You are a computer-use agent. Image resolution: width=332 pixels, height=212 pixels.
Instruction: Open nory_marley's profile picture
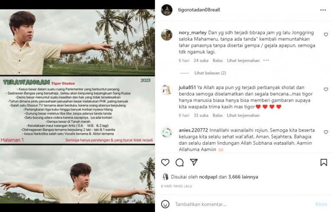coord(166,35)
